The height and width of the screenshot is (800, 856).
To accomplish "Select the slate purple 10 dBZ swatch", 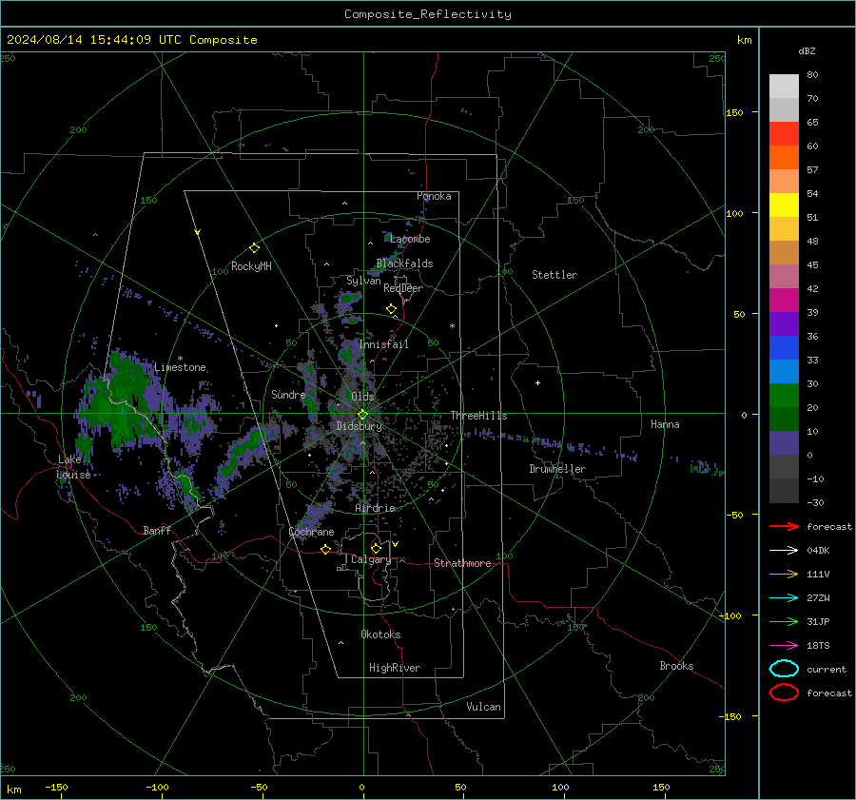I will pos(784,443).
